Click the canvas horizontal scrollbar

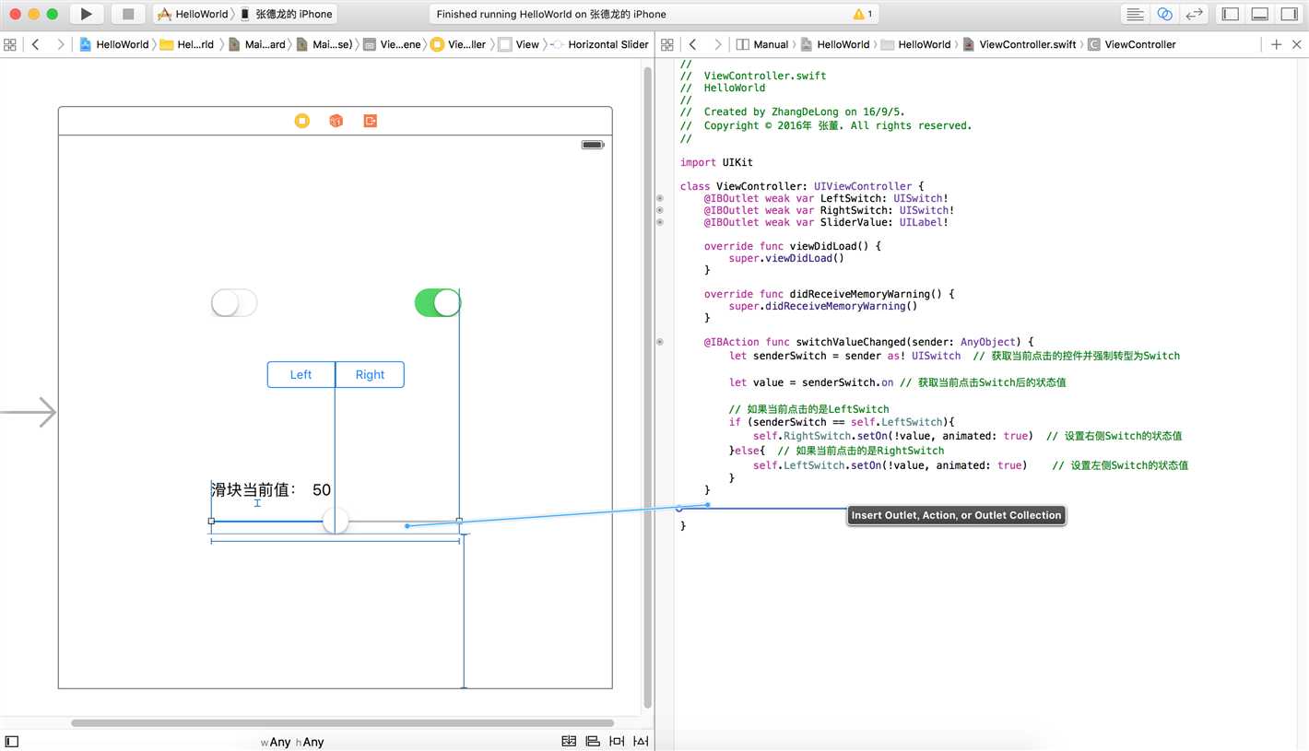342,723
